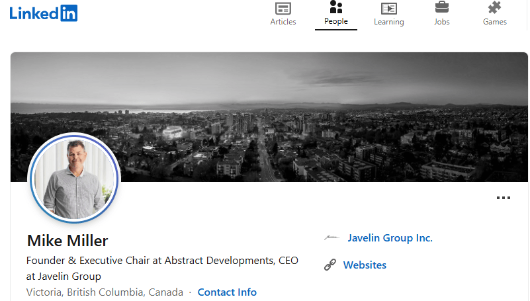Screen dimensions: 530x301
Task: Click the Jobs briefcase icon
Action: click(441, 8)
